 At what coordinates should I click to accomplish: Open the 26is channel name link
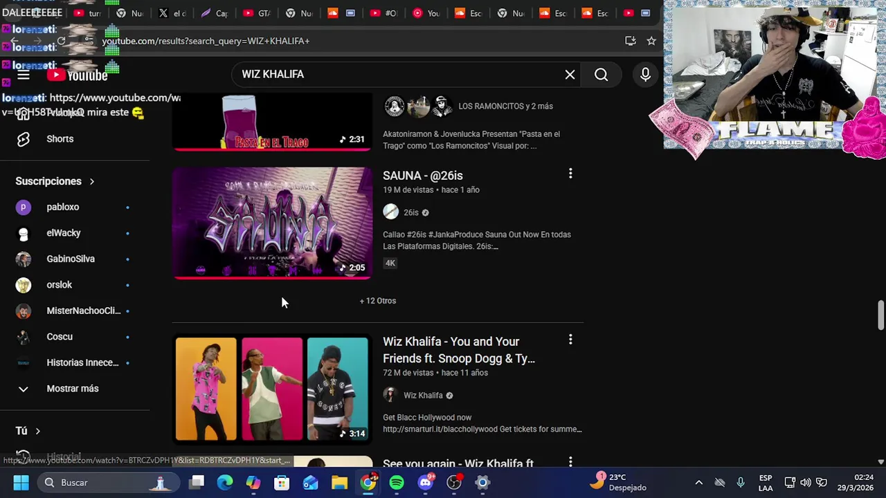(411, 212)
